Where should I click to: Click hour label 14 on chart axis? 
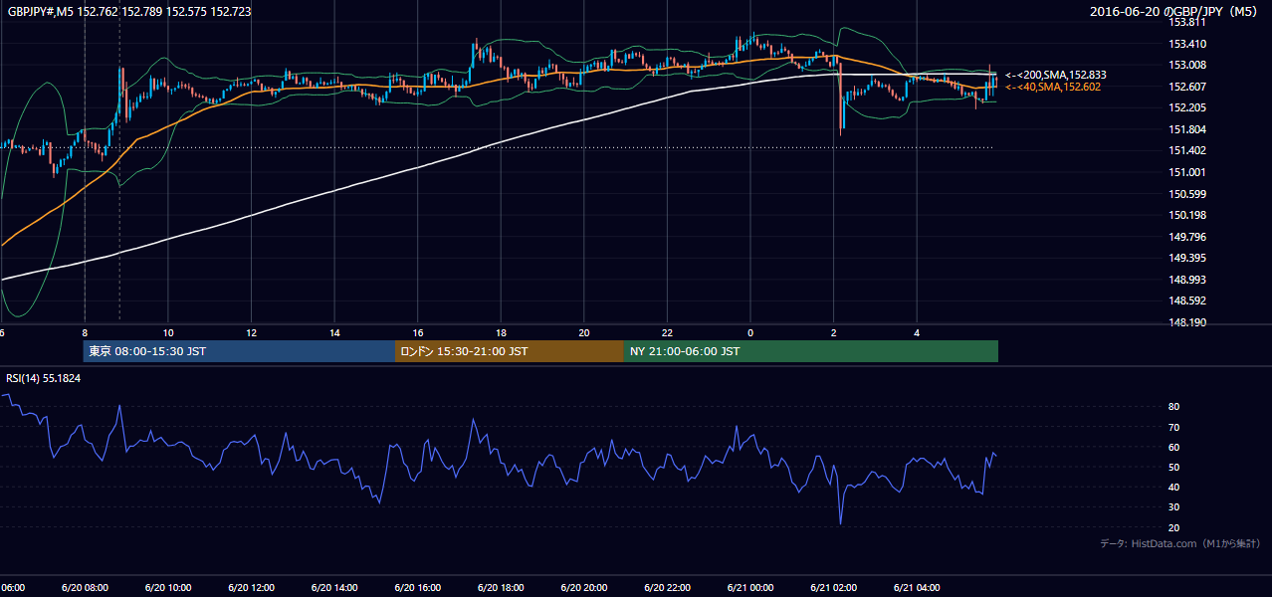pos(334,333)
